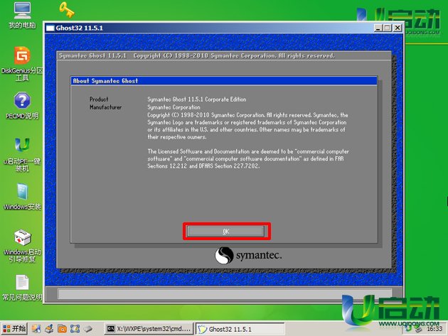Launch DiskGenius分区工具 from desktop

click(22, 64)
